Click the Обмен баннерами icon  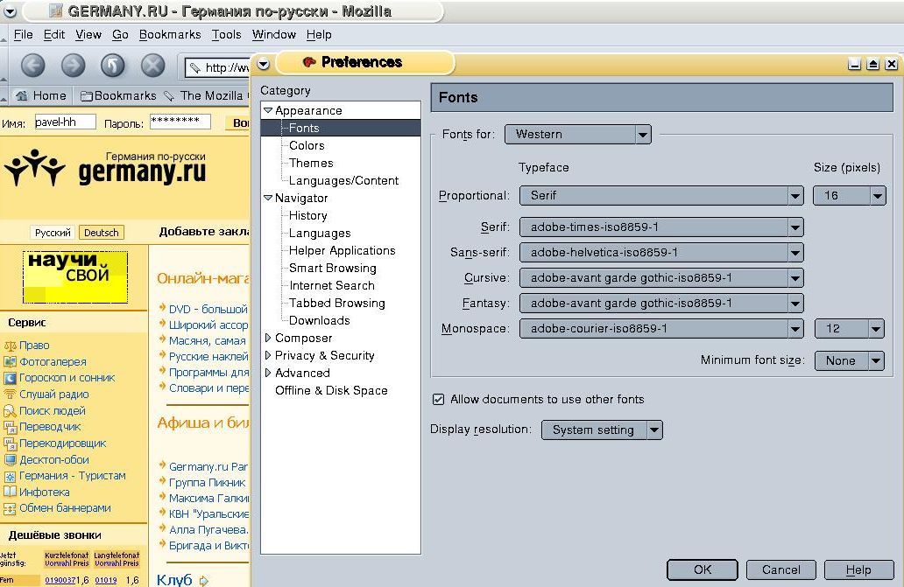tap(10, 508)
